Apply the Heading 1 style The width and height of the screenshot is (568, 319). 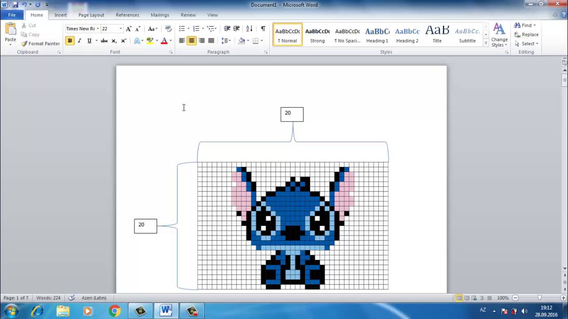[x=377, y=35]
